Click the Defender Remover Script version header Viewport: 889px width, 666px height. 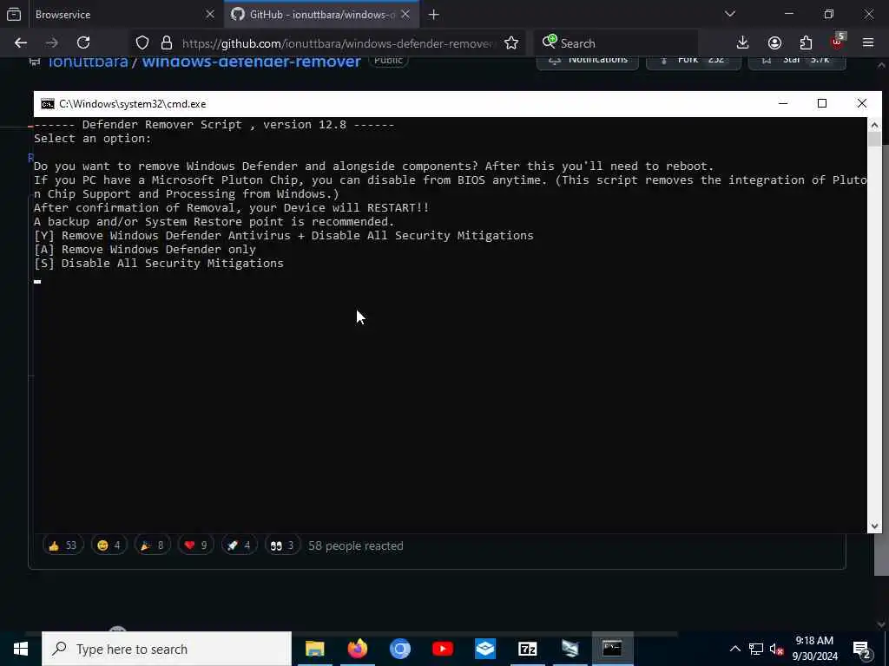pos(214,125)
